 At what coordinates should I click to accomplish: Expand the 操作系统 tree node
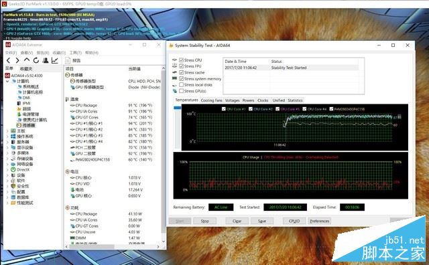point(7,137)
